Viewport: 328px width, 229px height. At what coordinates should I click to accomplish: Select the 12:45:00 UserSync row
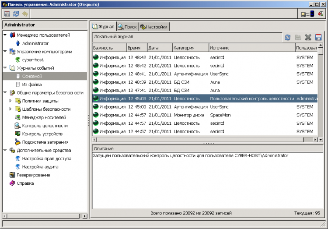coord(205,107)
